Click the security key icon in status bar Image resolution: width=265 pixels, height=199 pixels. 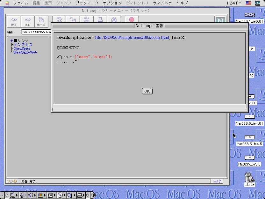pyautogui.click(x=12, y=181)
